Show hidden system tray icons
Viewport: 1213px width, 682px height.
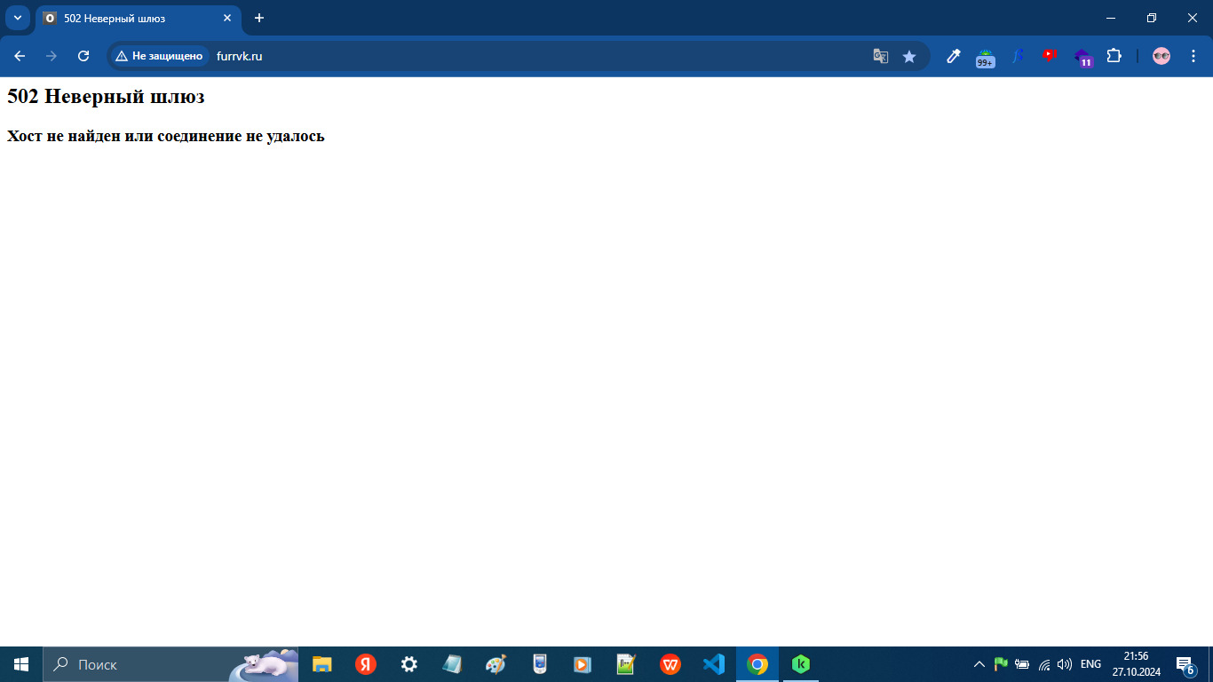(979, 664)
